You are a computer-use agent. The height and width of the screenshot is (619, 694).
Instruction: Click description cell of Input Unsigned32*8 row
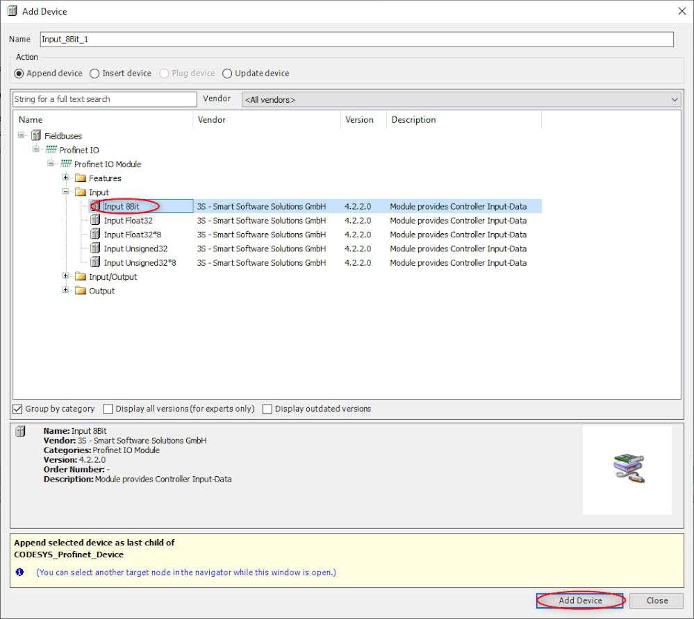click(458, 262)
